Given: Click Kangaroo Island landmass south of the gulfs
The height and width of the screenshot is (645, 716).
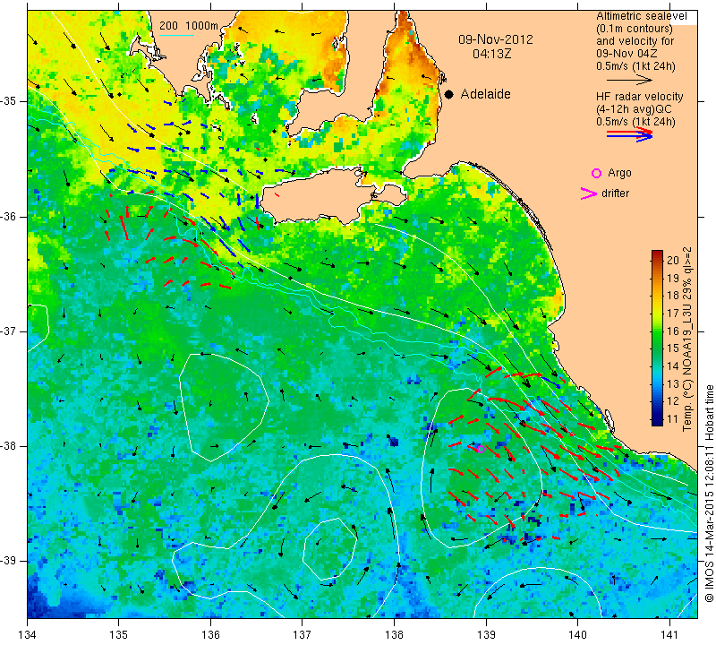Looking at the screenshot, I should point(320,196).
